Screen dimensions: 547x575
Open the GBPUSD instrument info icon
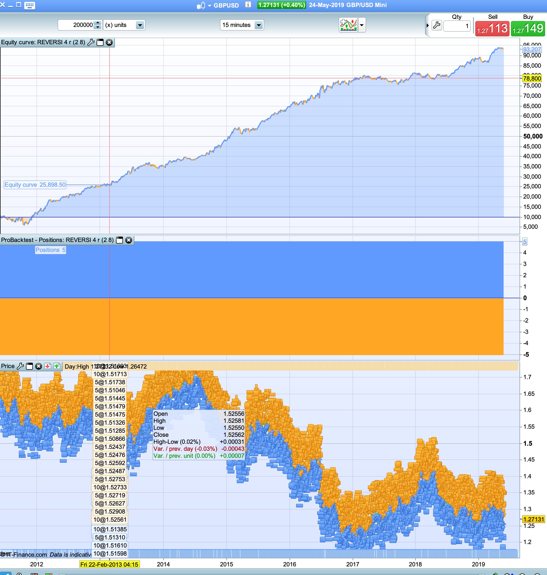coord(248,5)
